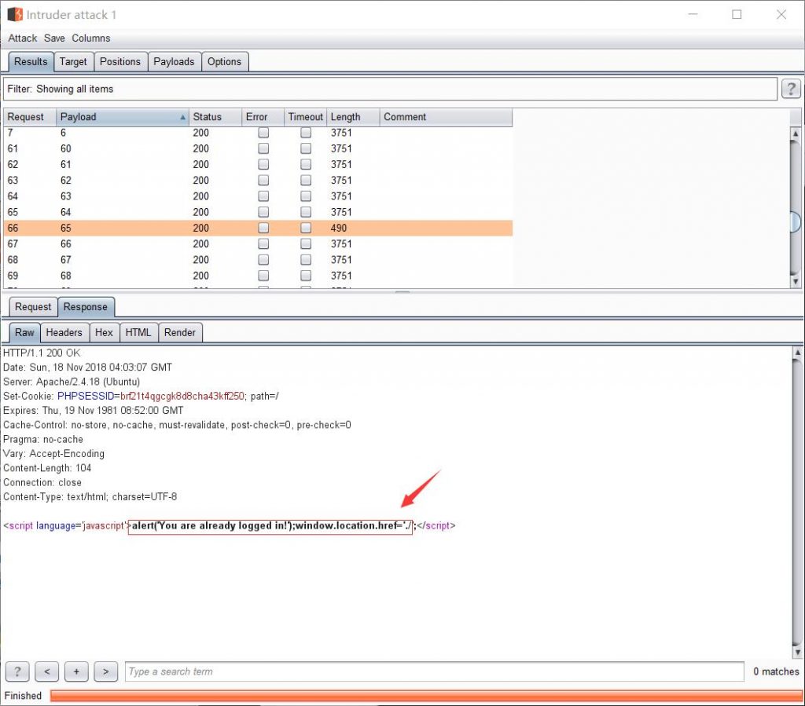Select the HTML response view tab
This screenshot has width=805, height=706.
pyautogui.click(x=138, y=332)
